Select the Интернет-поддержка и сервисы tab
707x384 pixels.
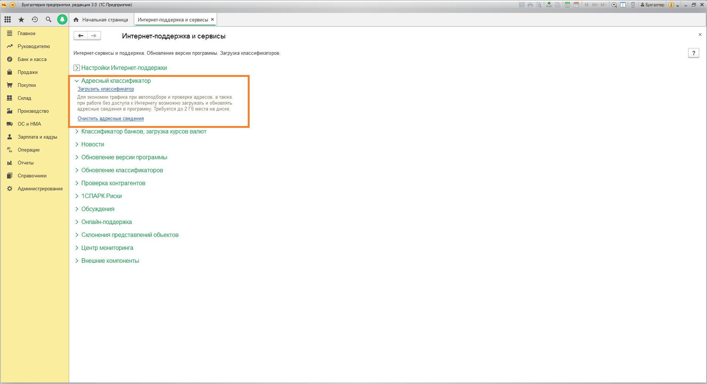(x=173, y=20)
